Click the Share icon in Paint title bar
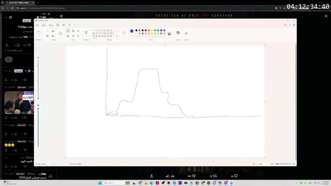Image resolution: width=331 pixels, height=186 pixels. click(x=64, y=25)
